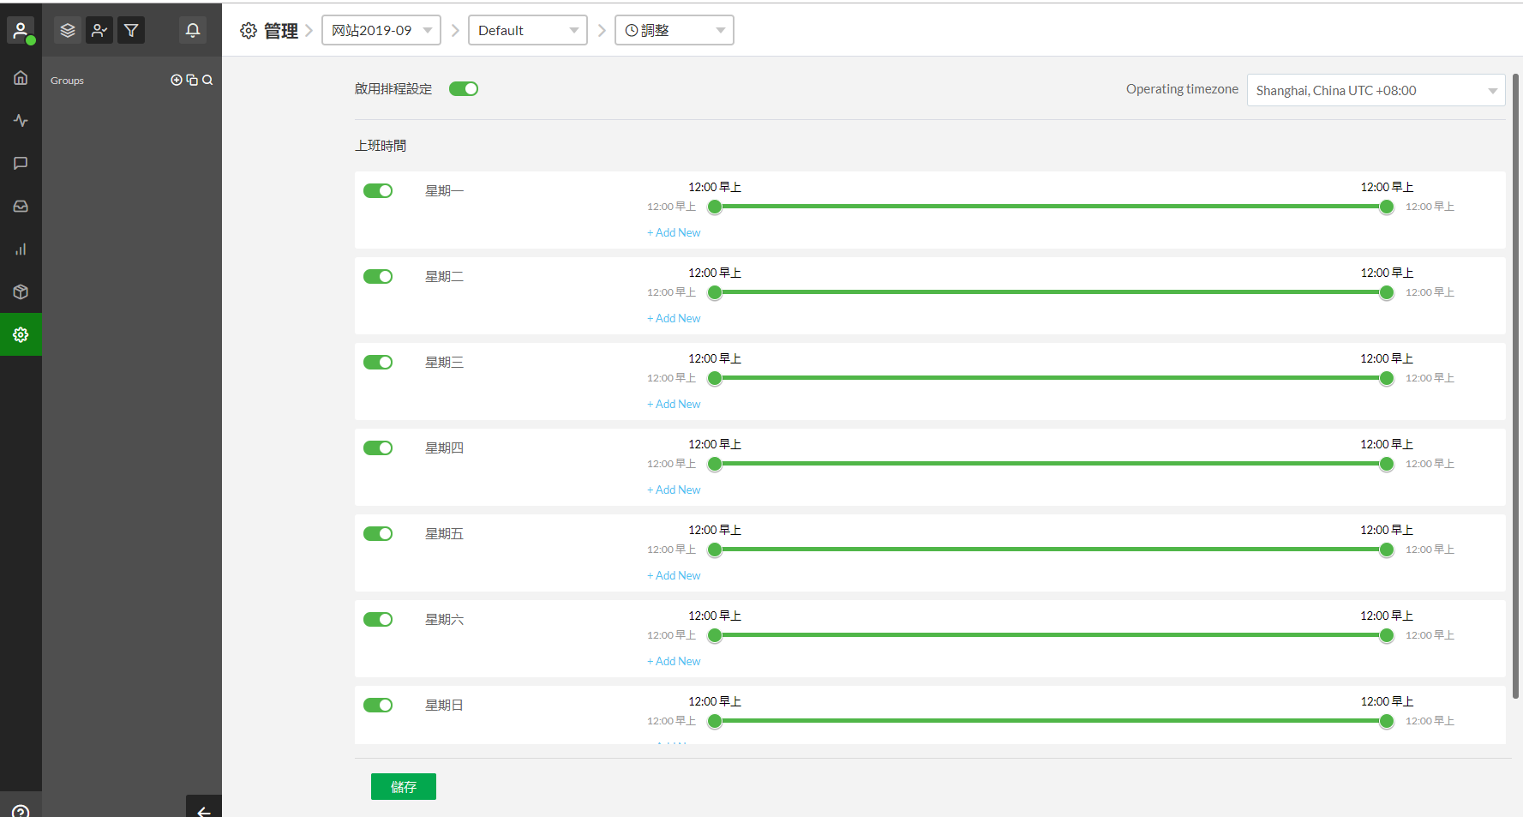Image resolution: width=1523 pixels, height=817 pixels.
Task: Open the 調整 section menu
Action: 674,31
